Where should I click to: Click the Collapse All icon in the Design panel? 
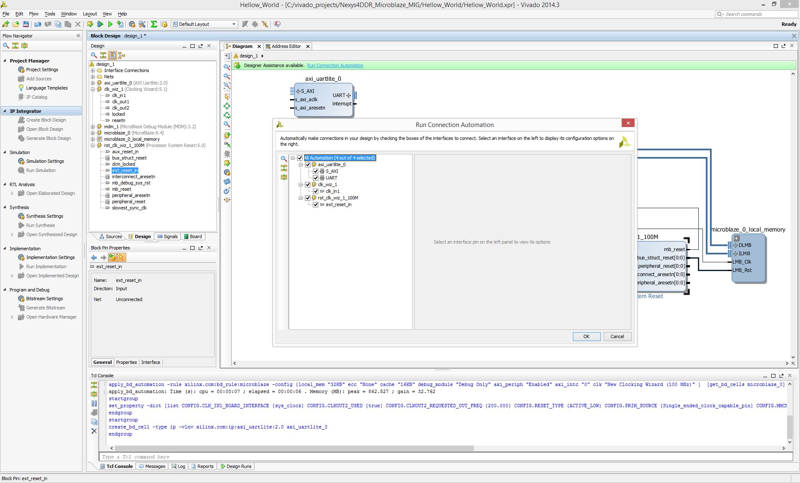tap(103, 55)
